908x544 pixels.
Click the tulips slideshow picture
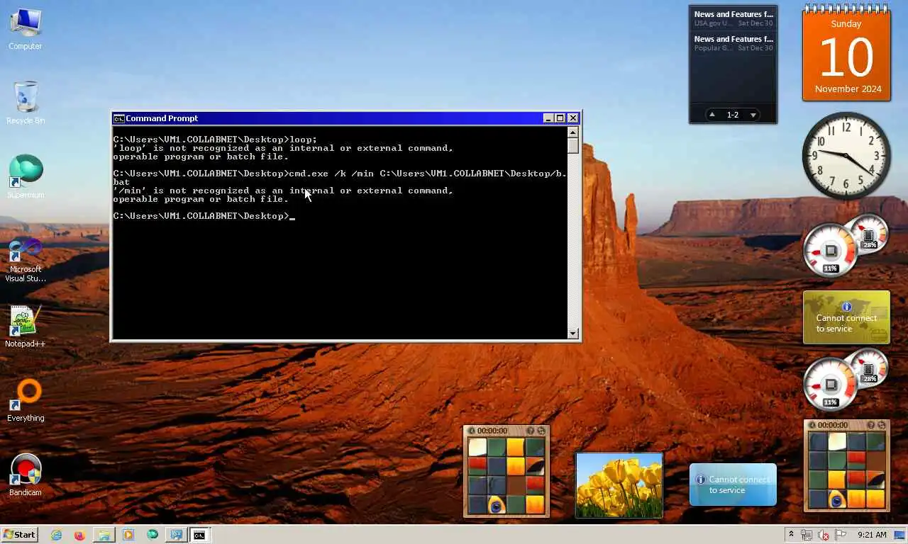tap(619, 485)
